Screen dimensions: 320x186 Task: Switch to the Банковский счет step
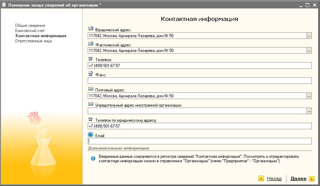[30, 31]
